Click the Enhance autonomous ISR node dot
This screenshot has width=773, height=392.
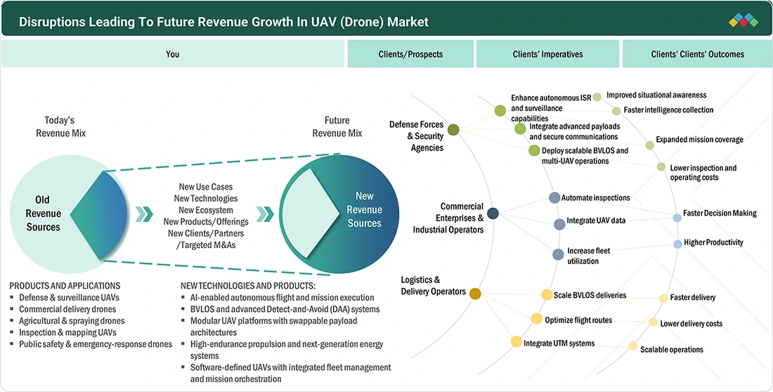click(x=500, y=110)
